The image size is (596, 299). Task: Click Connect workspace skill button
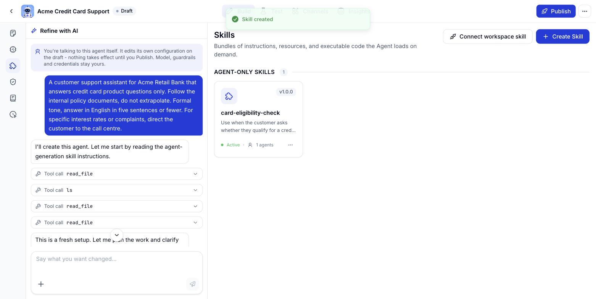[x=488, y=37]
